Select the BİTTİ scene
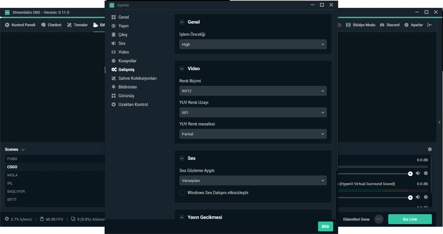This screenshot has width=443, height=234. click(55, 200)
